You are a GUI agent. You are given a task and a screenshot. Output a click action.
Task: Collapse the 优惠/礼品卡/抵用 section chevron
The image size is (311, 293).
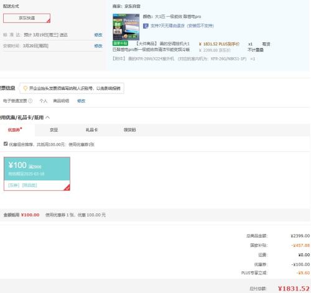click(x=48, y=118)
